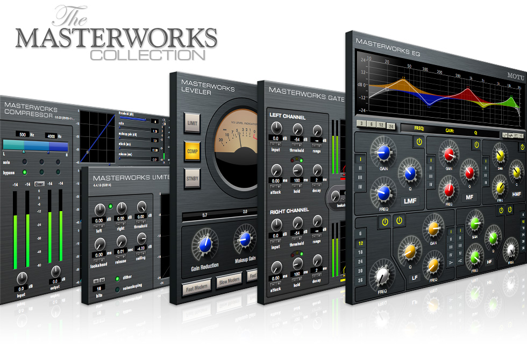Click Compressor output knob
The height and width of the screenshot is (347, 527).
[x=55, y=271]
